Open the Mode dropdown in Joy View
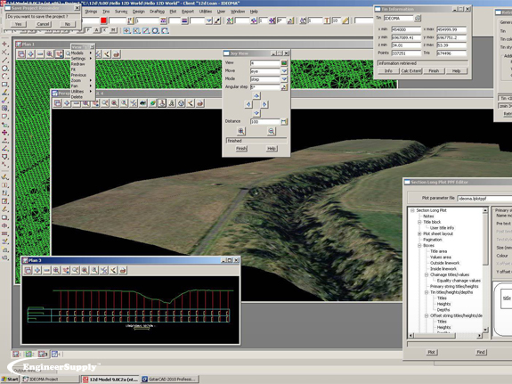Viewport: 512px width, 384px height. click(x=284, y=79)
